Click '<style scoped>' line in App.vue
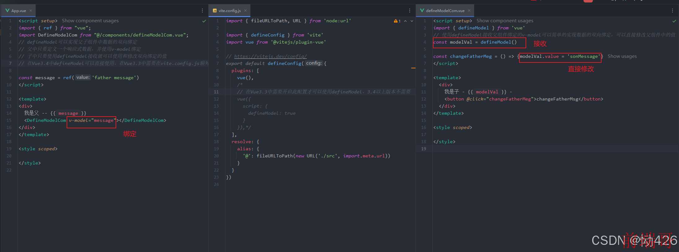Viewport: 679px width, 252px height. pos(38,149)
